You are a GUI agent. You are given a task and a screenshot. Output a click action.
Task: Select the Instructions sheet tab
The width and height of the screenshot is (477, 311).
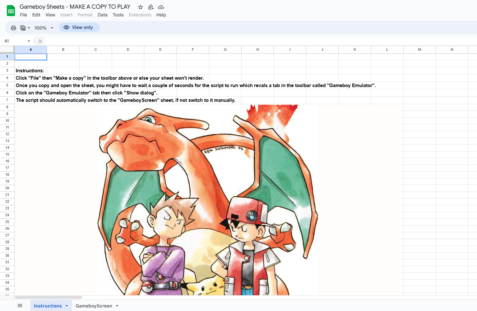(48, 306)
